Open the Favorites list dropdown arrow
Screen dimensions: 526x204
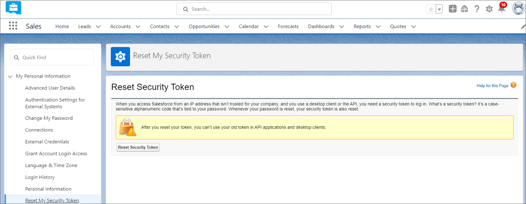pyautogui.click(x=439, y=9)
